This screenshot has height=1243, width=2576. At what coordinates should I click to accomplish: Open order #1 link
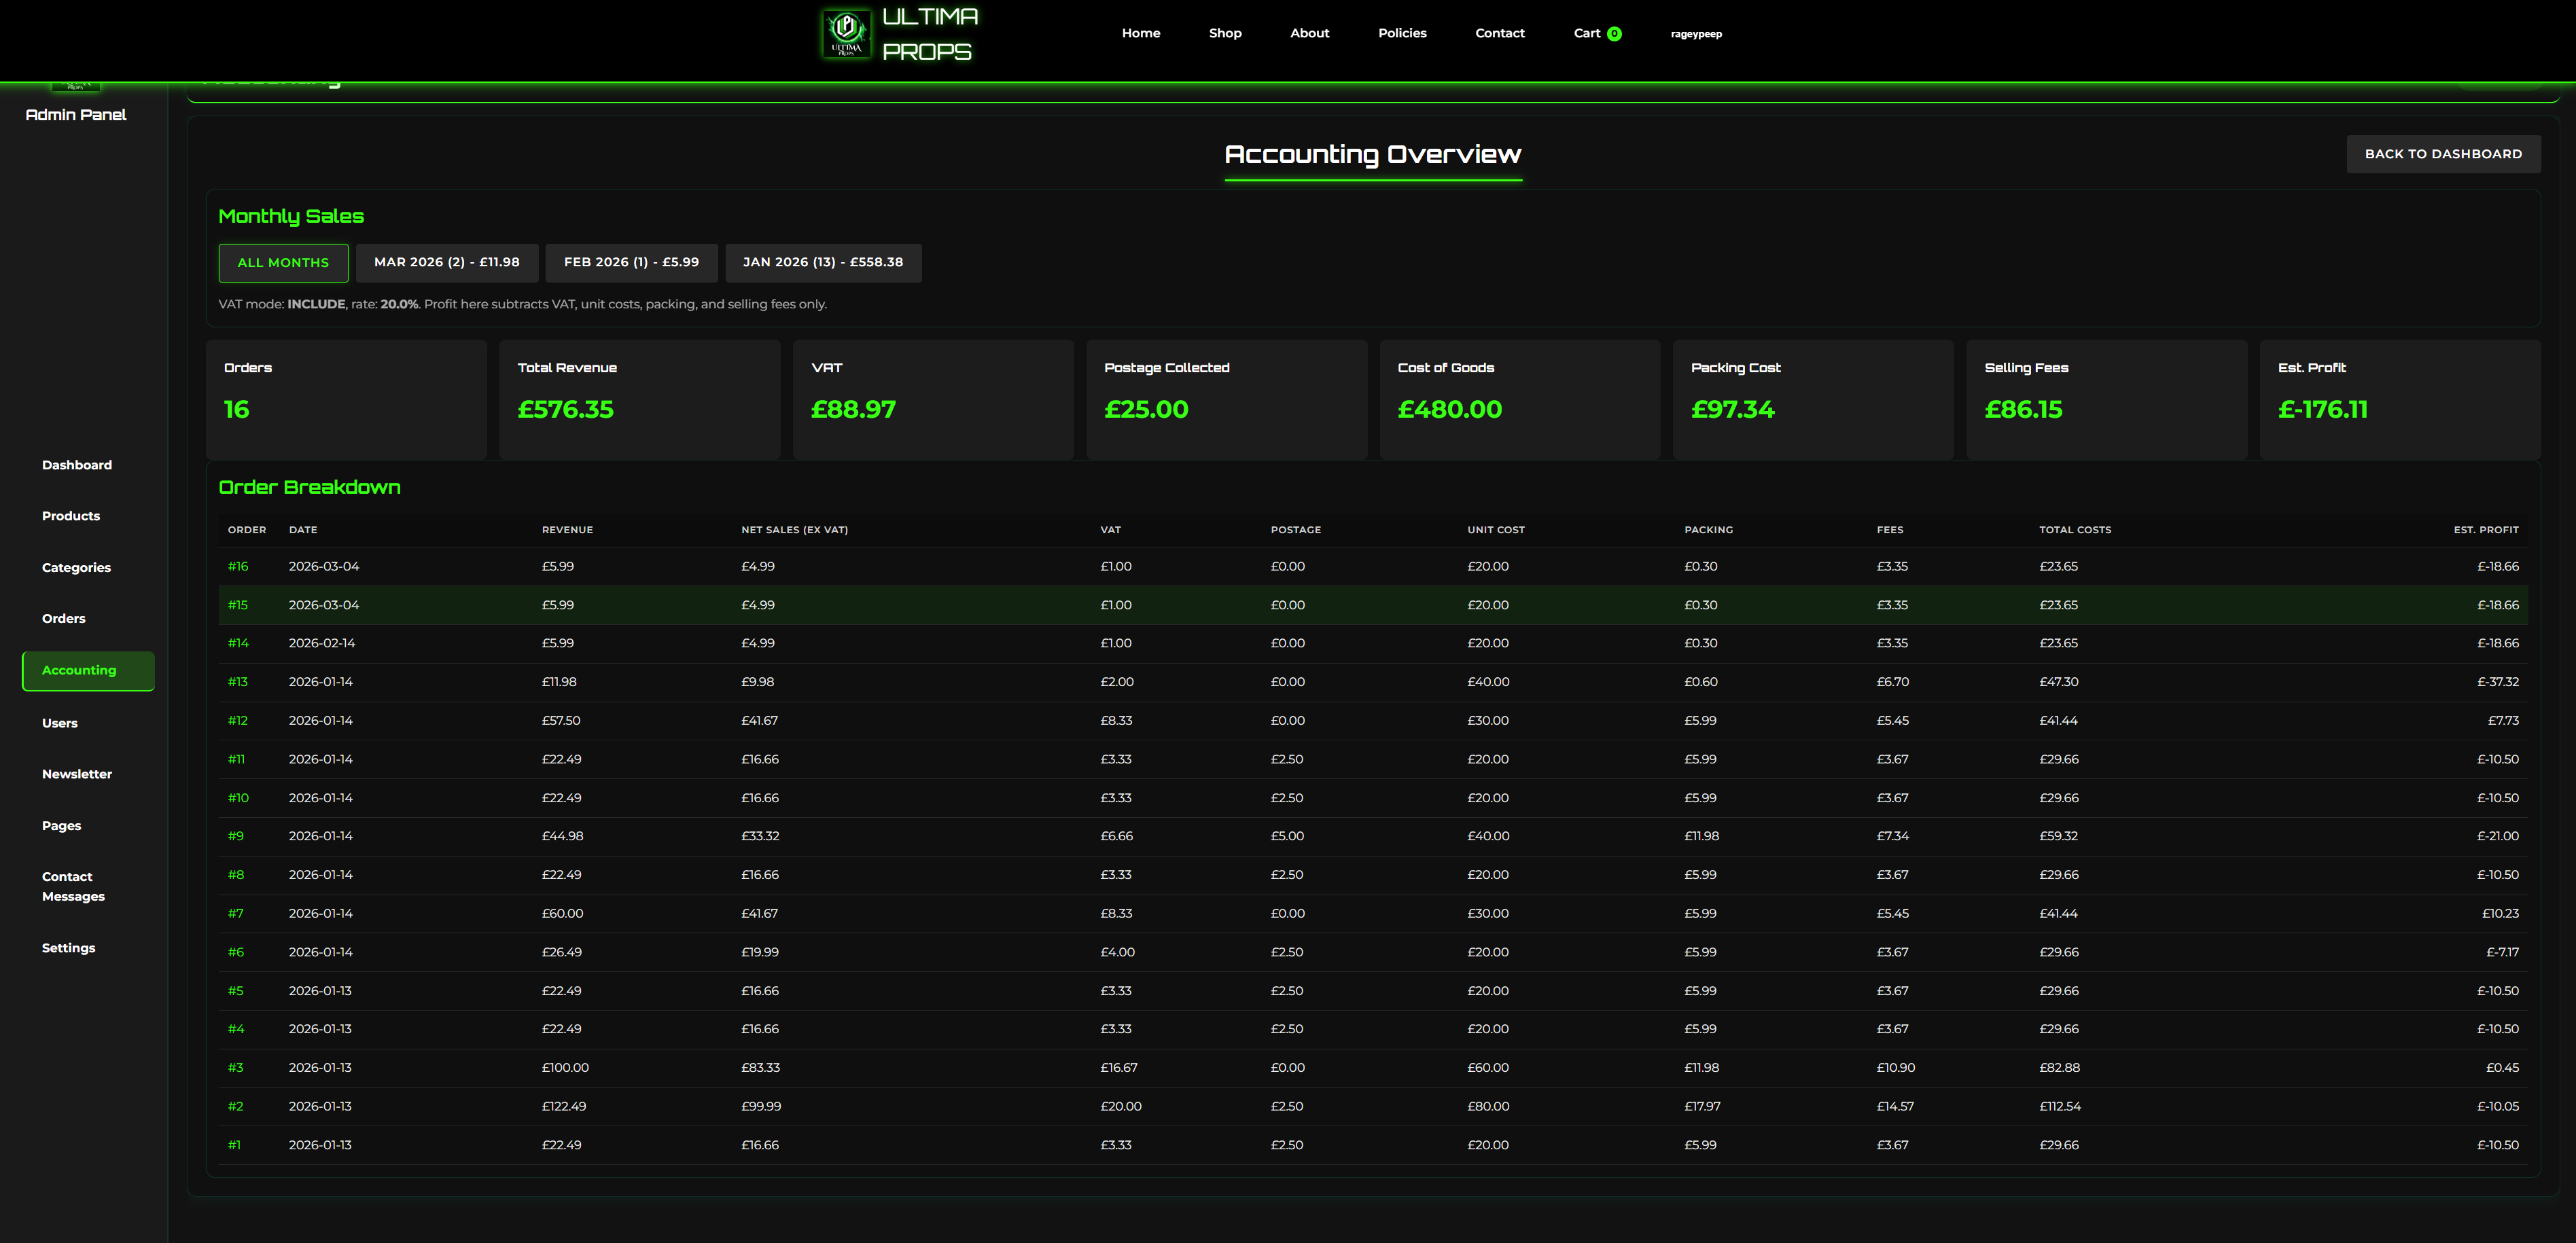(234, 1145)
